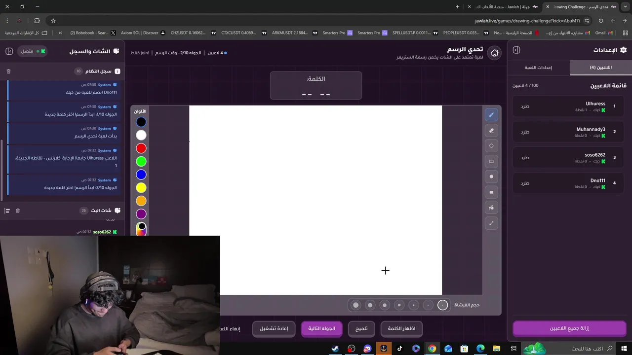Image resolution: width=632 pixels, height=355 pixels.
Task: Open the Chrome three-dot menu
Action: pos(7,21)
